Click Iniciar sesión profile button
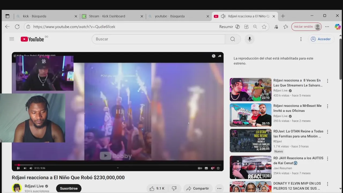Screen dimensions: 343x193 (306, 27)
